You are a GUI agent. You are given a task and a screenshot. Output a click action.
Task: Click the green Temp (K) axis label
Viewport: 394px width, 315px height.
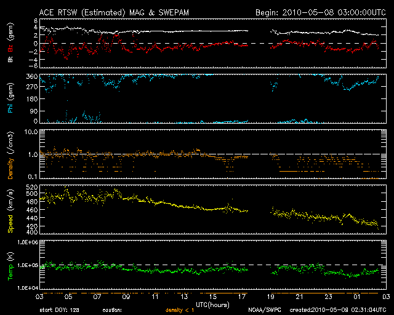tap(10, 263)
